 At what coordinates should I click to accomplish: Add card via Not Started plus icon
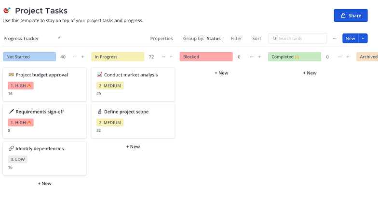pos(82,57)
